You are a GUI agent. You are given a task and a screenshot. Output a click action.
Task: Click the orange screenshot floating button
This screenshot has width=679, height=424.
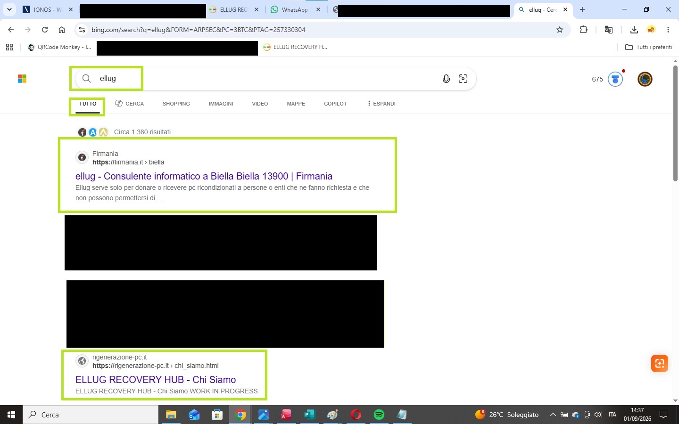click(660, 363)
